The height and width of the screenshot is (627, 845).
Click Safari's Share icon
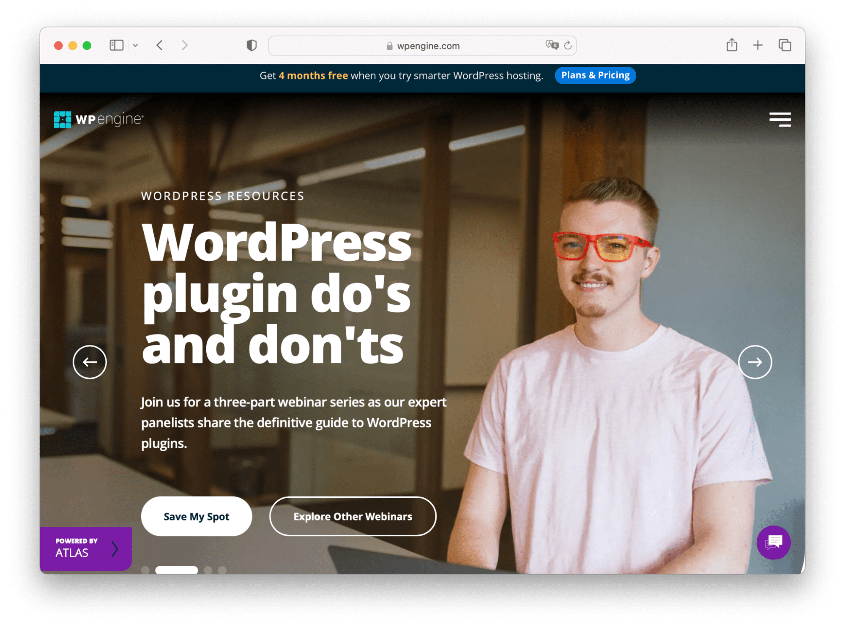tap(732, 45)
